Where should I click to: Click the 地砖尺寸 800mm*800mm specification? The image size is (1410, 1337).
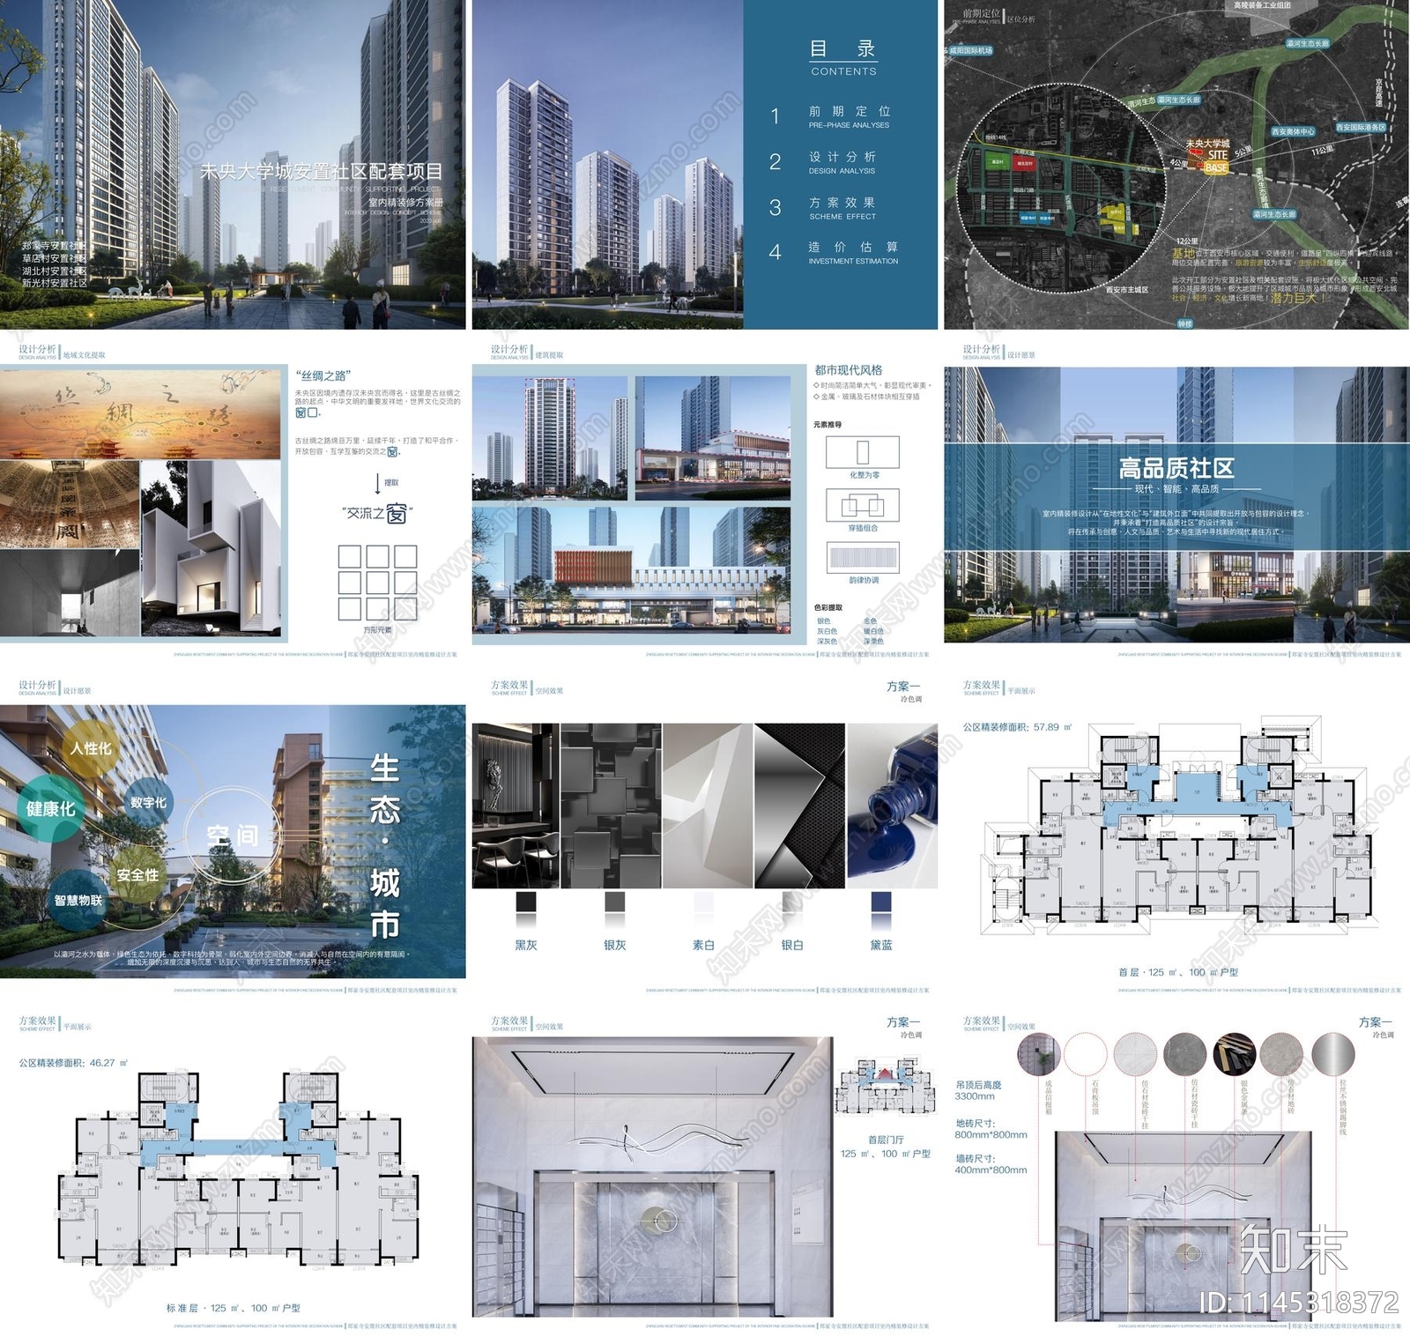tap(991, 1129)
